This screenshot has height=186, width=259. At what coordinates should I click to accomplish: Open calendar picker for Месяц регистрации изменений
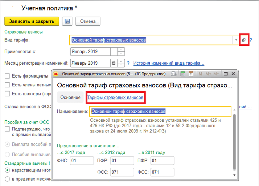click(x=114, y=63)
